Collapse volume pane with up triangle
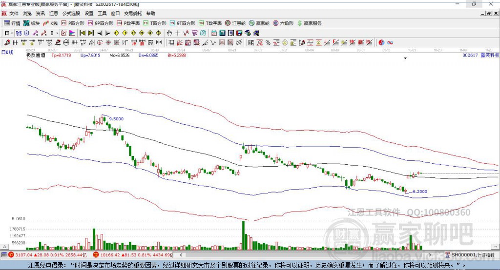 pos(4,247)
